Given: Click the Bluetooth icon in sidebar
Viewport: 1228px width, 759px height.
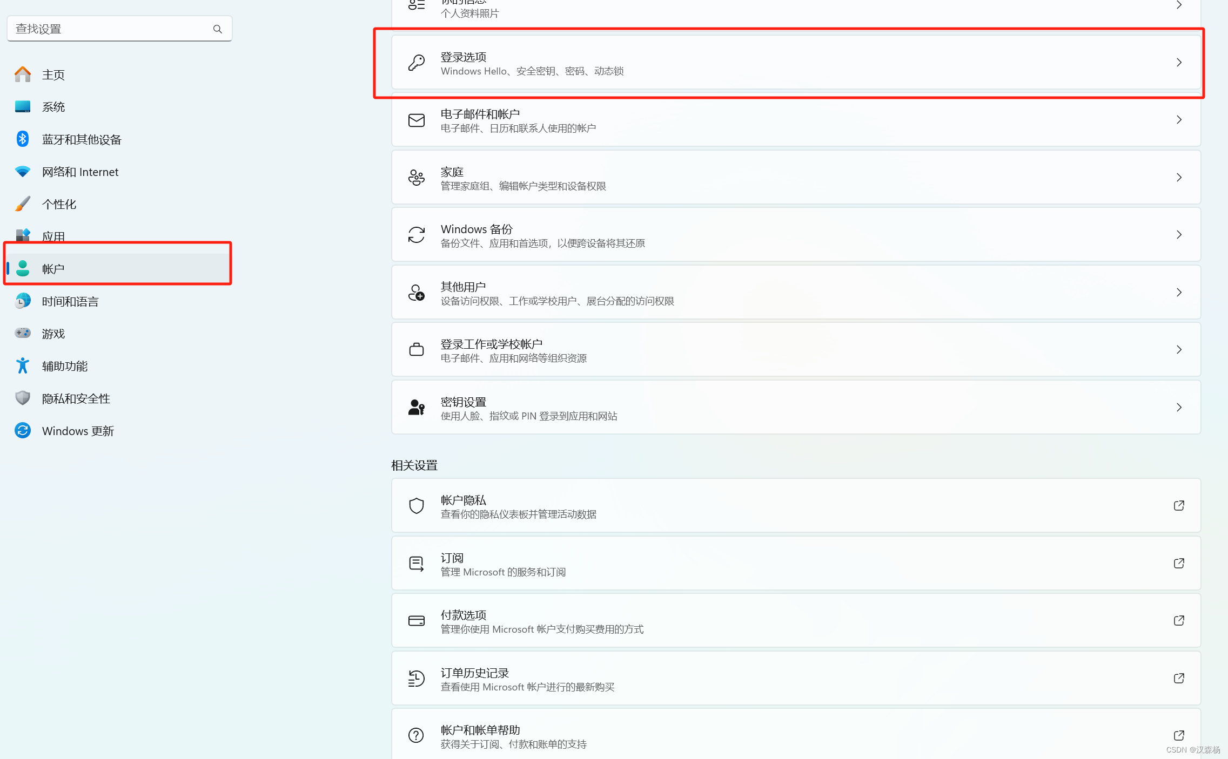Looking at the screenshot, I should [x=22, y=139].
